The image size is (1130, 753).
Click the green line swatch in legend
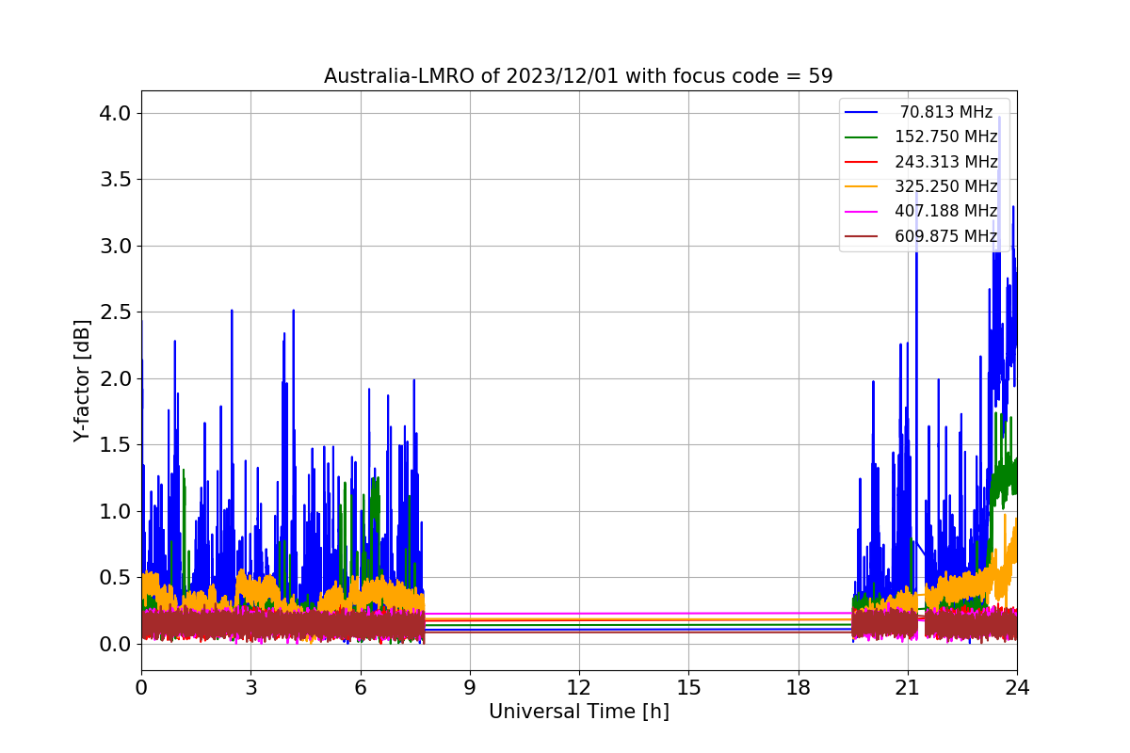(862, 137)
